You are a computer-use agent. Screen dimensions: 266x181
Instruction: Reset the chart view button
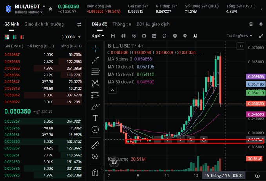204,140
